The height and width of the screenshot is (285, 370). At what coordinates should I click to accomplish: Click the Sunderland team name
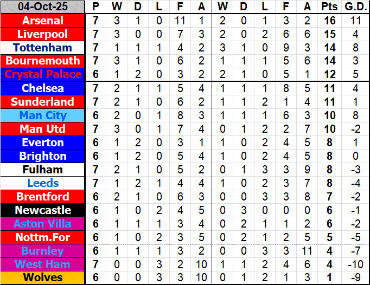(43, 102)
